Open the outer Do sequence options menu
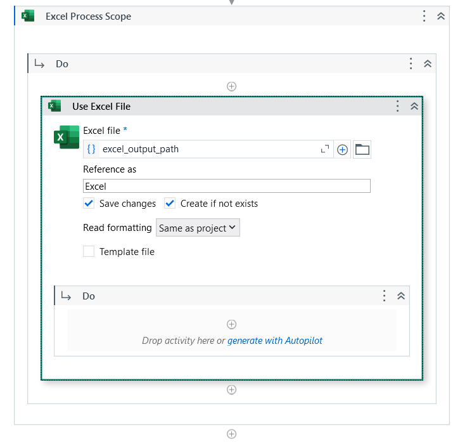Image resolution: width=460 pixels, height=446 pixels. [411, 63]
